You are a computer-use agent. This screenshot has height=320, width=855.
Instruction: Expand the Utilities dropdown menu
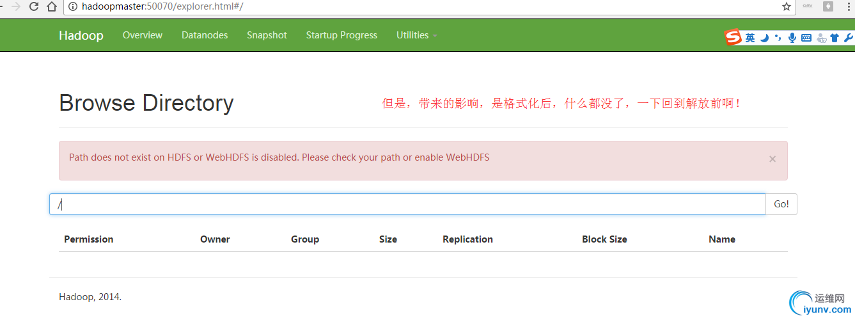[416, 35]
